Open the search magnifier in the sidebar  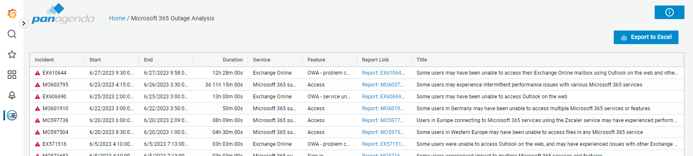click(x=12, y=34)
